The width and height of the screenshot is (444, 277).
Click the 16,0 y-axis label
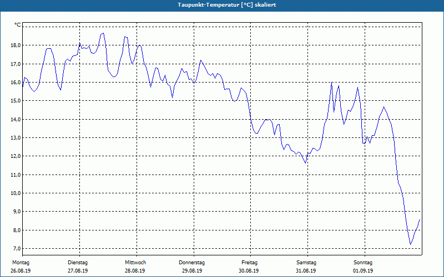(16, 82)
